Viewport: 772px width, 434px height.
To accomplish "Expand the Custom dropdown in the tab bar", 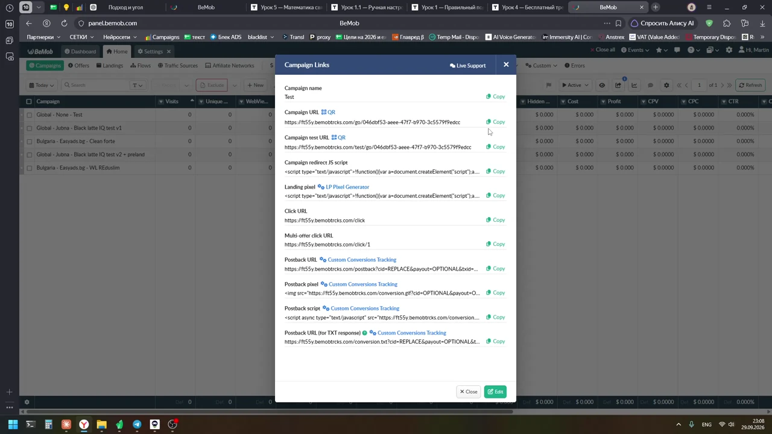I will (x=541, y=66).
